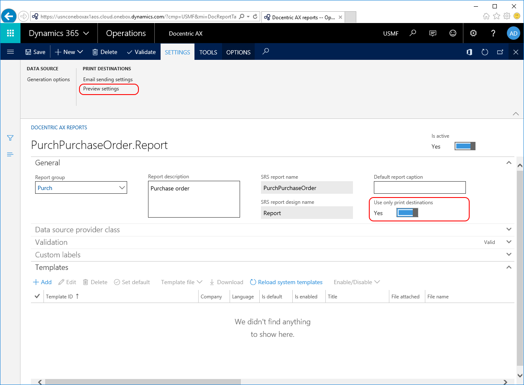Click the horizontal scrollbar at the bottom
This screenshot has width=524, height=385.
point(143,382)
